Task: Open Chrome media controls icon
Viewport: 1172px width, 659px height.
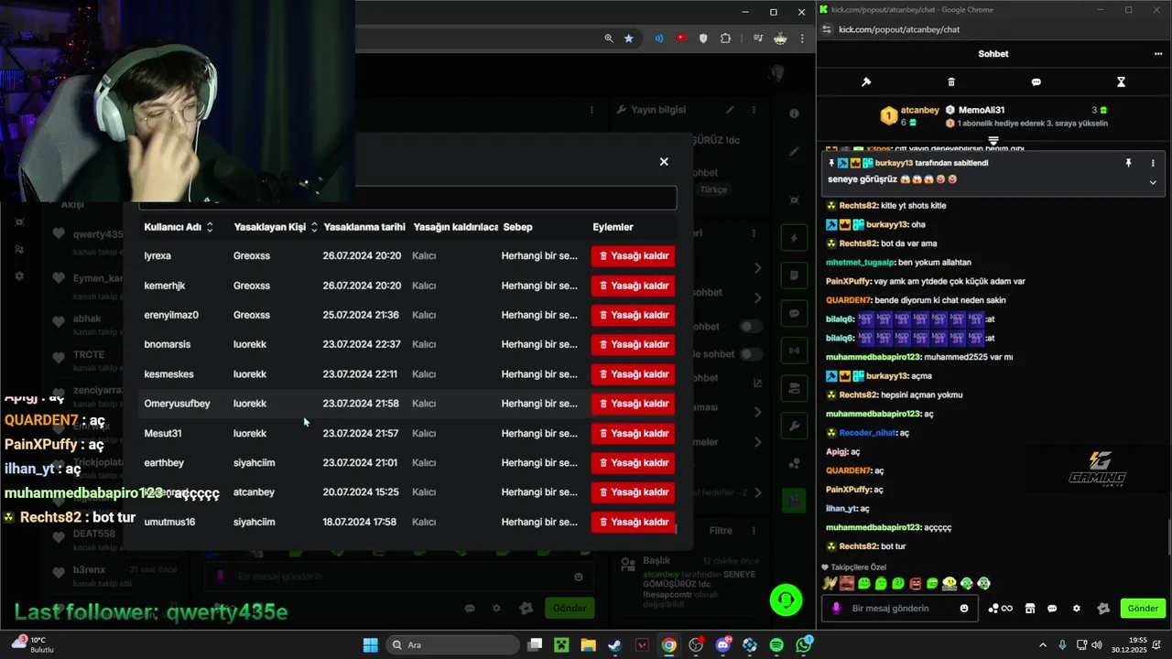Action: click(758, 38)
